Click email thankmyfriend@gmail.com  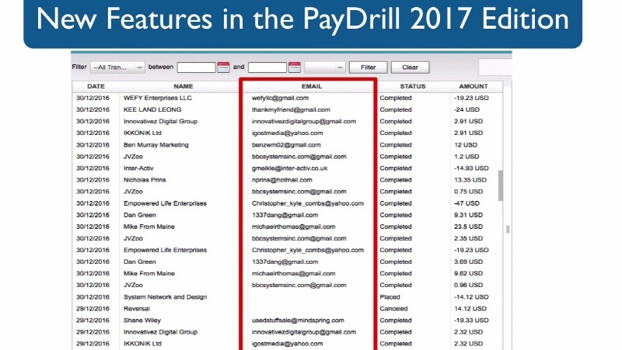(x=291, y=109)
